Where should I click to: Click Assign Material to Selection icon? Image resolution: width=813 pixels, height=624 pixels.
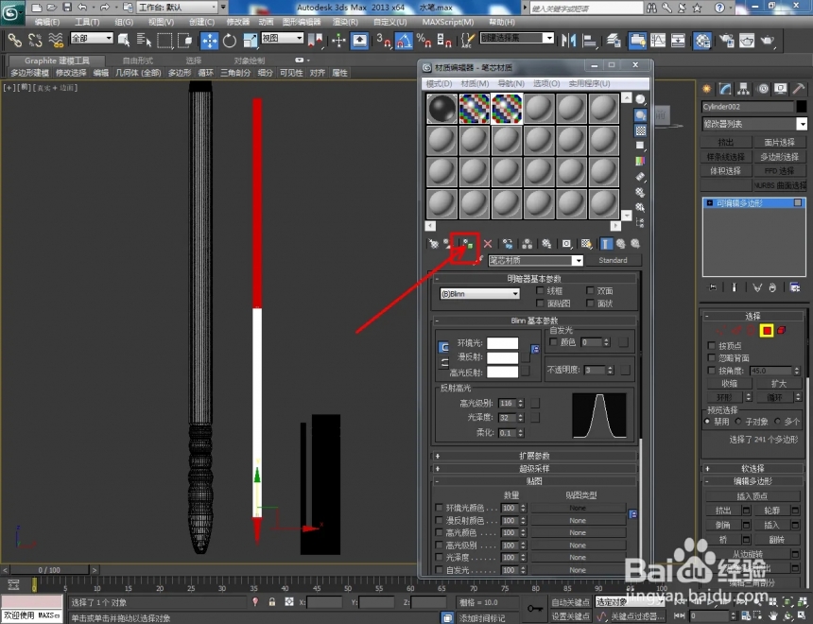click(x=468, y=243)
